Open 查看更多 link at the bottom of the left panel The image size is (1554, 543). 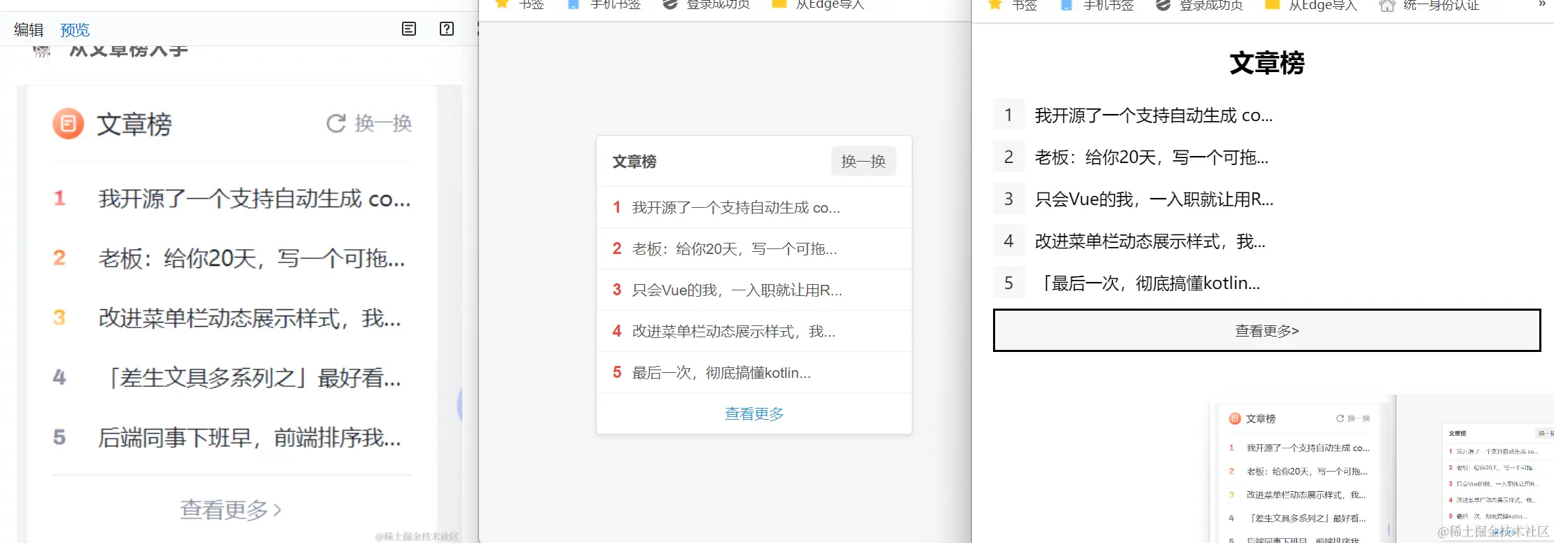pos(231,509)
